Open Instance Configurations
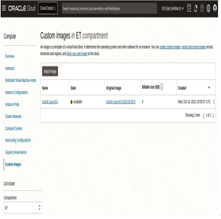 16,93
